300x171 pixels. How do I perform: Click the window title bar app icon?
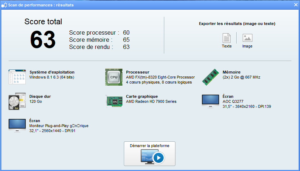[x=4, y=5]
